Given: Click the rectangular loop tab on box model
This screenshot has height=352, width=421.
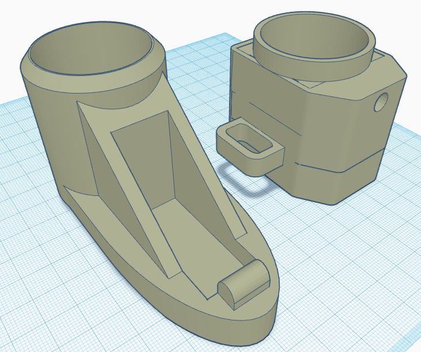Looking at the screenshot, I should click(250, 146).
